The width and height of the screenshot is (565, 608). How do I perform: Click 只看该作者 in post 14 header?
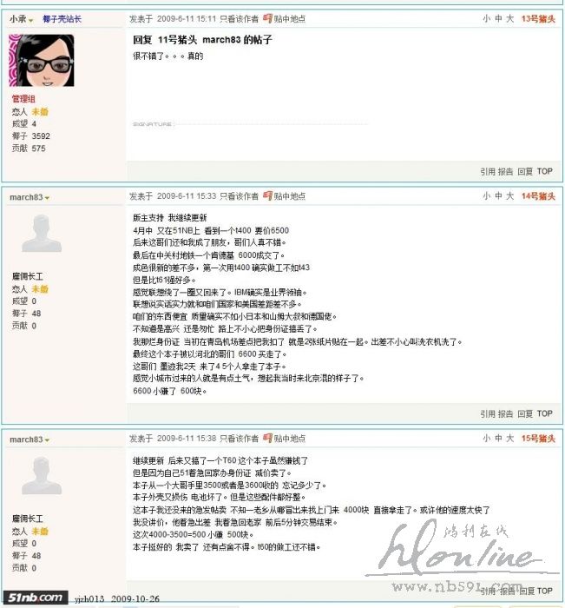point(239,196)
